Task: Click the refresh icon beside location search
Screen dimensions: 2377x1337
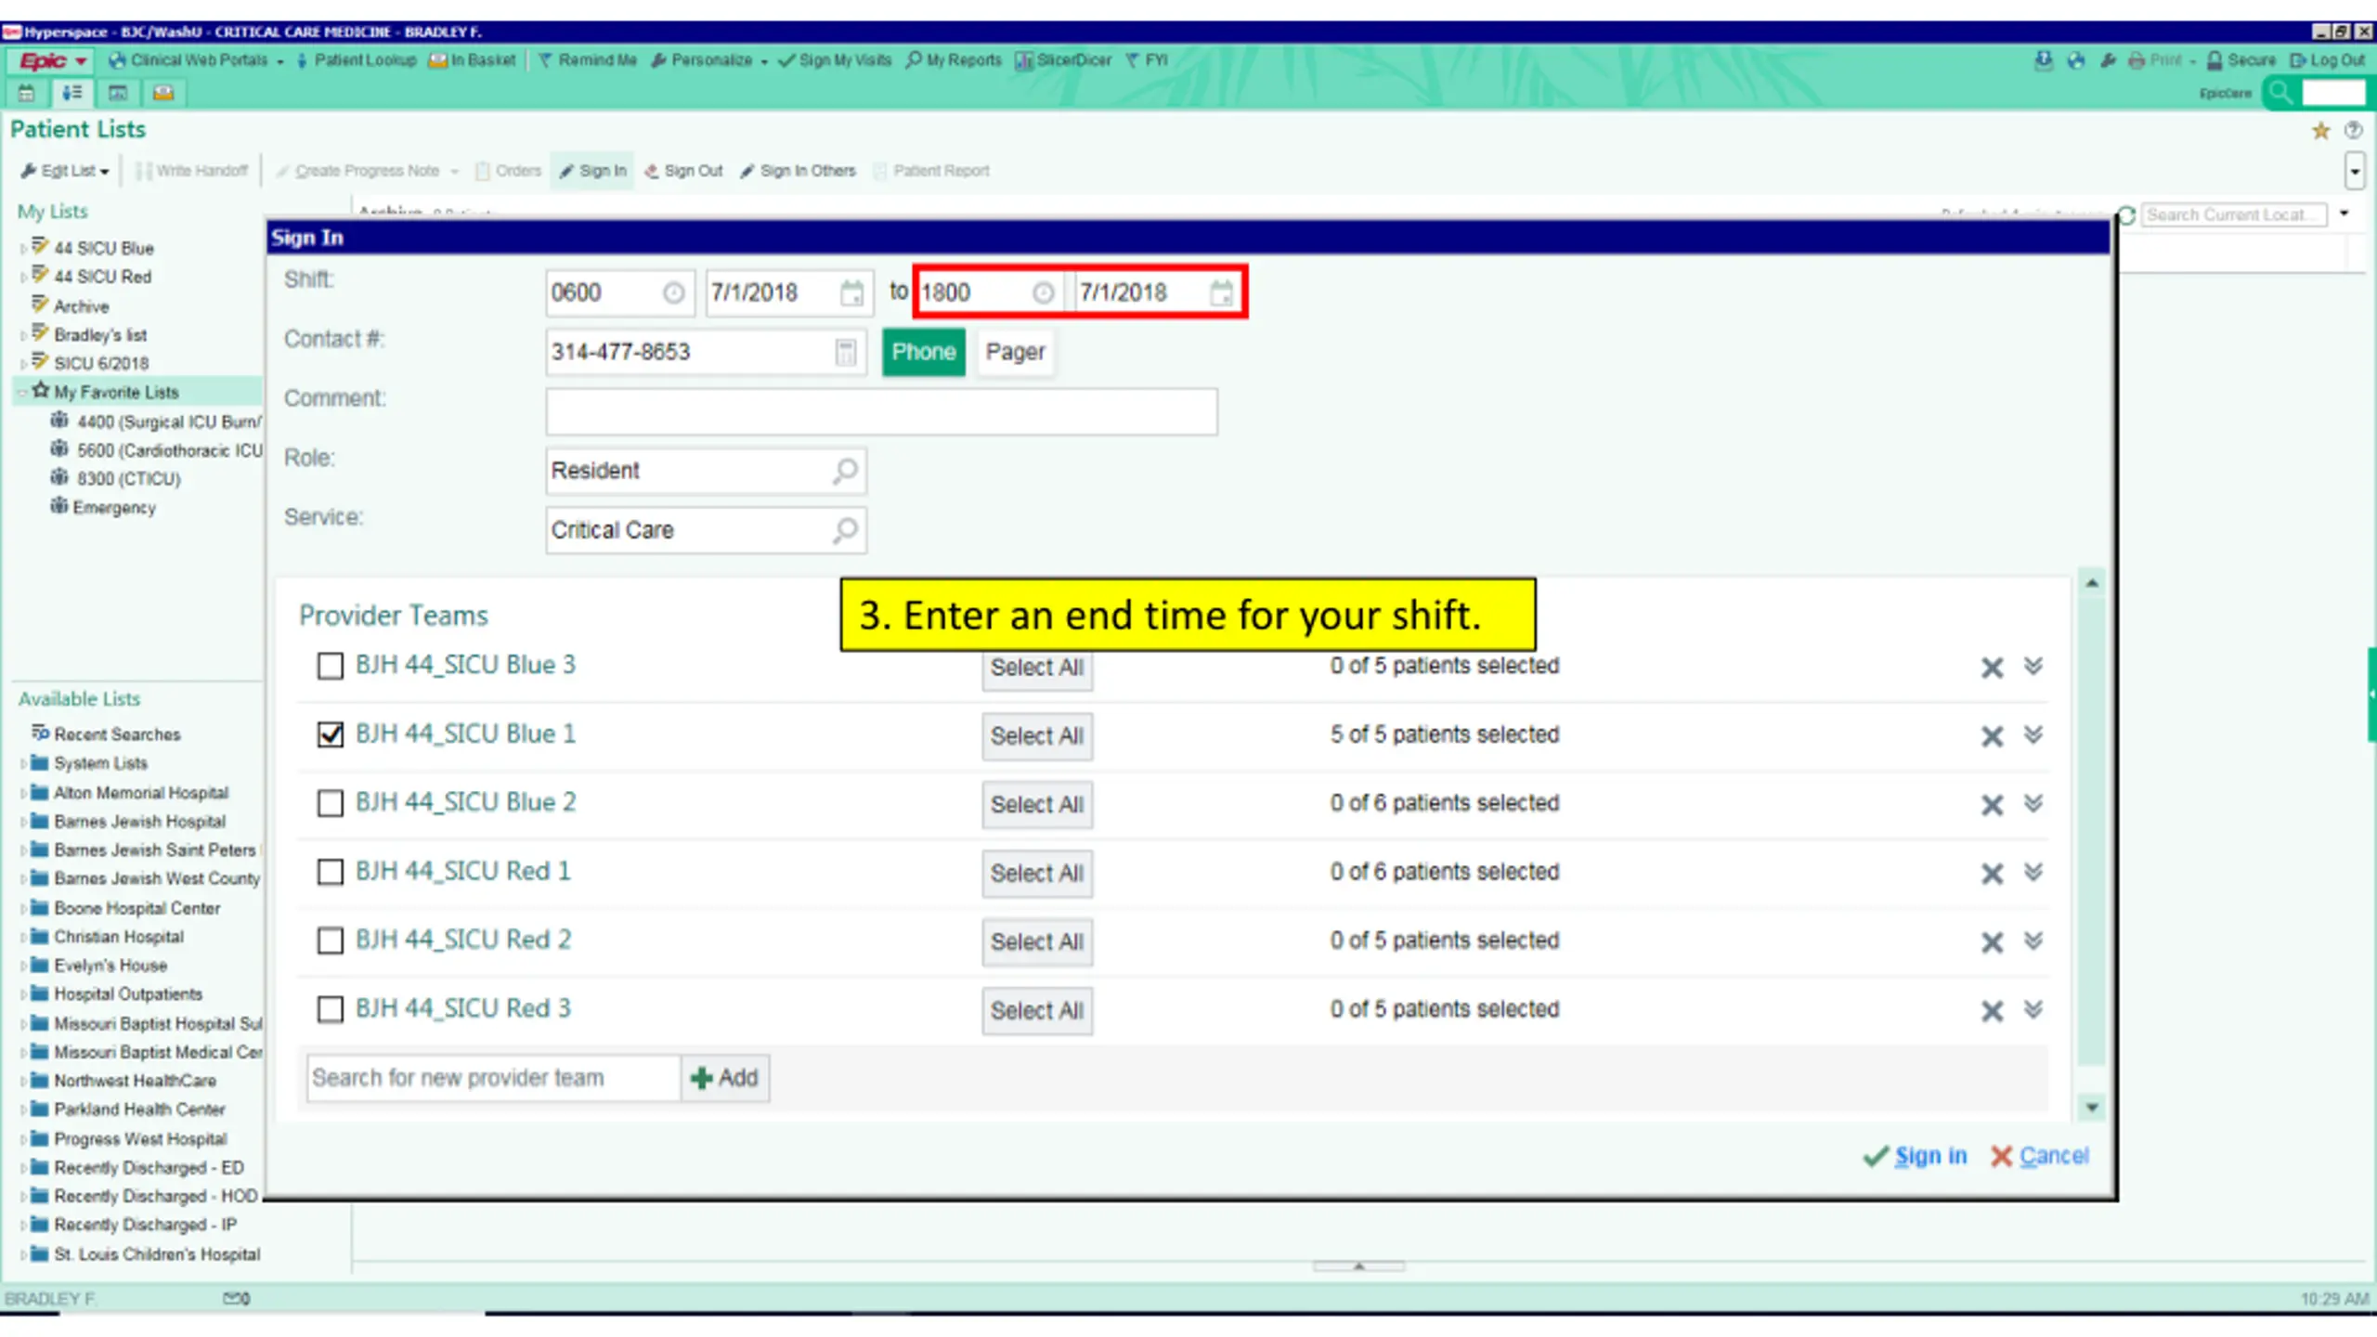Action: 2126,215
